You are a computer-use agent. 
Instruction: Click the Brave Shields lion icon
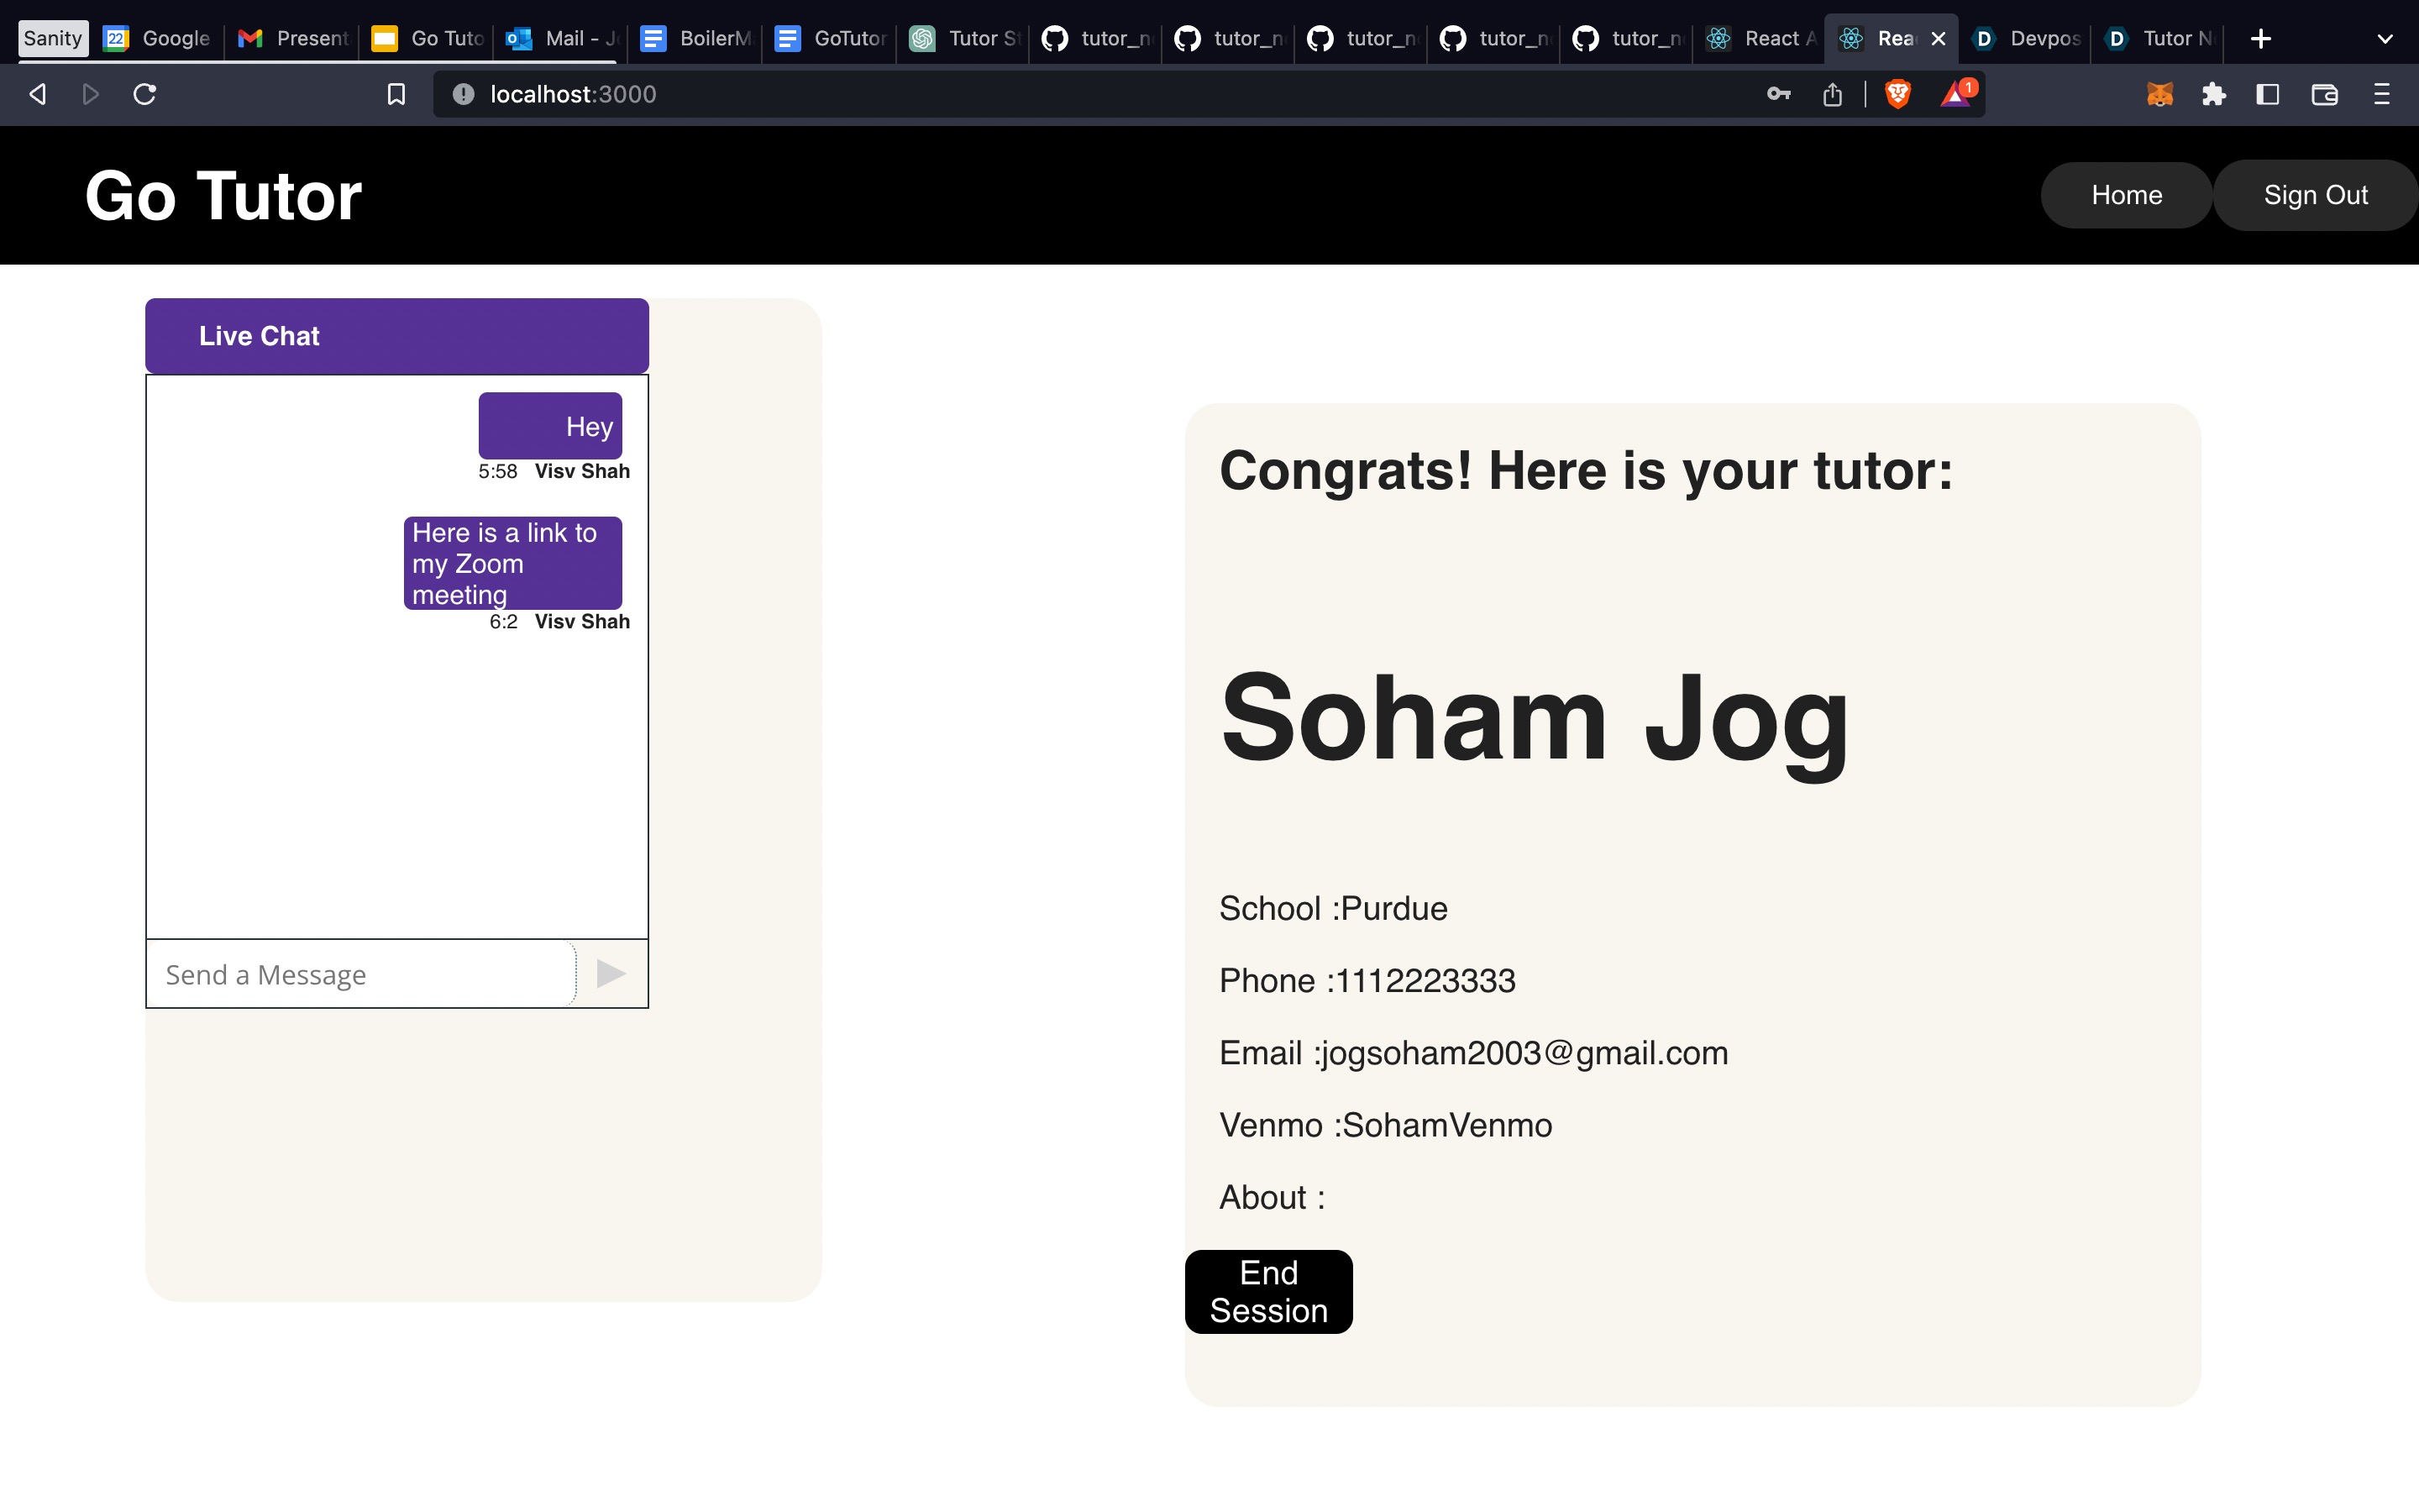pyautogui.click(x=1897, y=94)
